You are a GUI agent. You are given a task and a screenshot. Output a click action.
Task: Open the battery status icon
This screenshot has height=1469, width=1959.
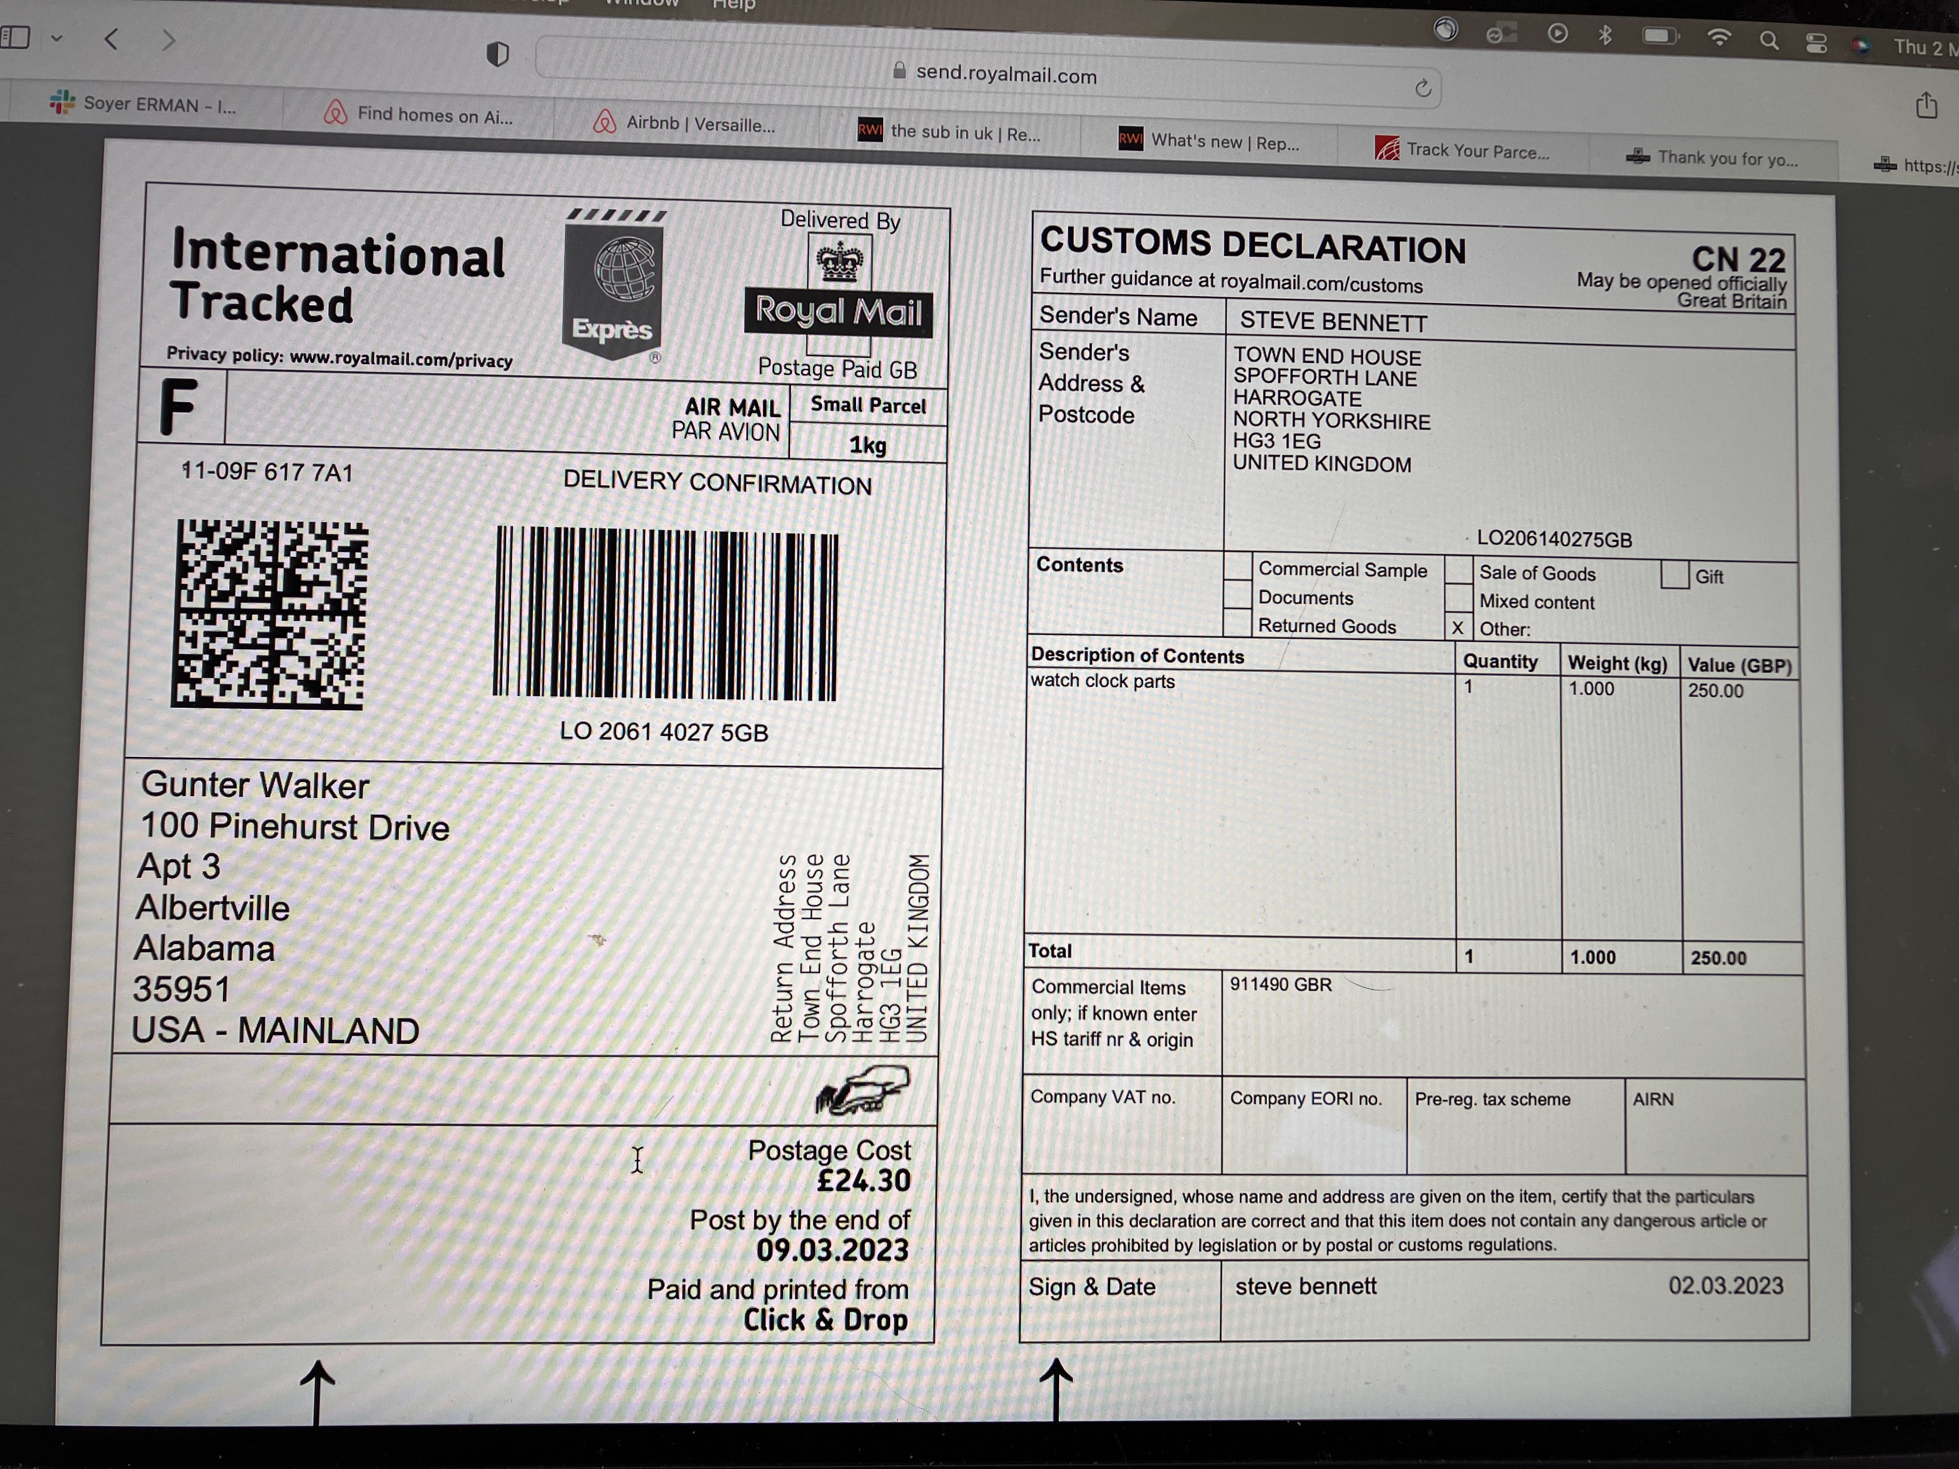1661,36
